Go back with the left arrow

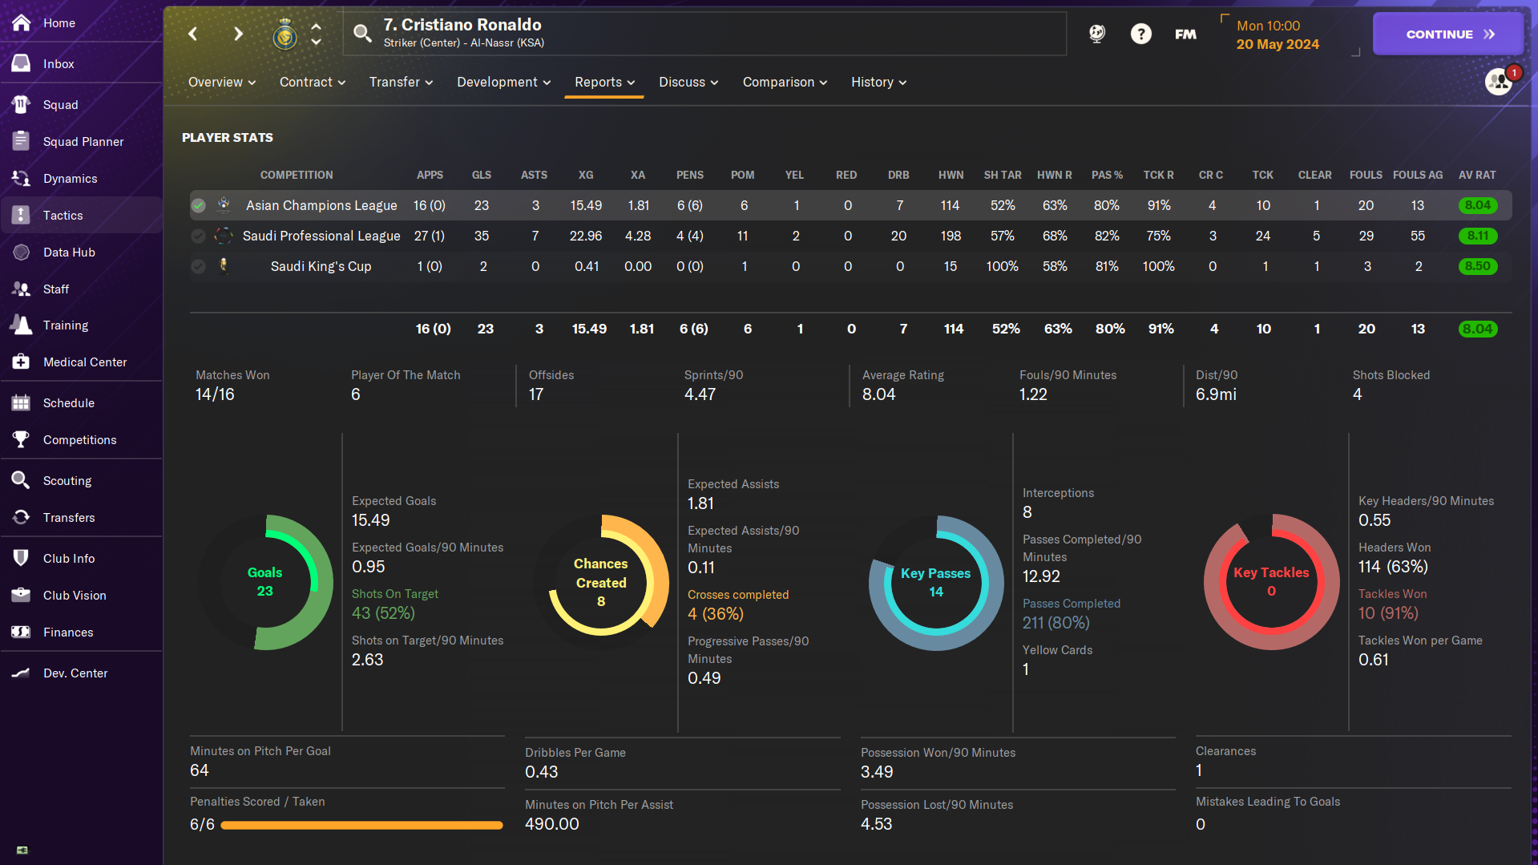193,34
